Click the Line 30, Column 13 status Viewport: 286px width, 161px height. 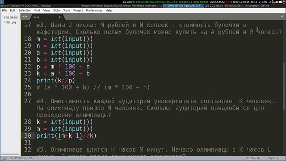coord(20,158)
